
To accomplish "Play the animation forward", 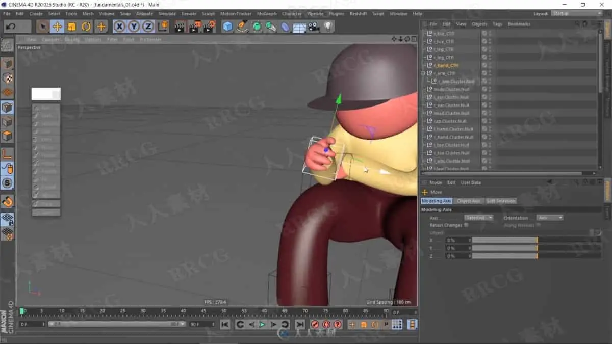I will coord(262,325).
